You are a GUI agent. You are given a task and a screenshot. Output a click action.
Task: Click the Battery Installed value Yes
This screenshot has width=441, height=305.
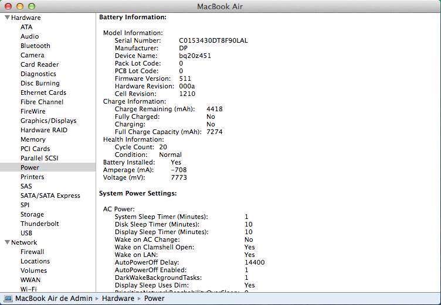coord(176,162)
